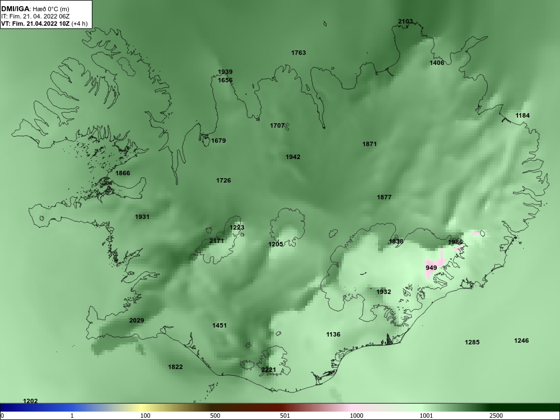Select the 1822 height value
The image size is (560, 420).
point(175,367)
